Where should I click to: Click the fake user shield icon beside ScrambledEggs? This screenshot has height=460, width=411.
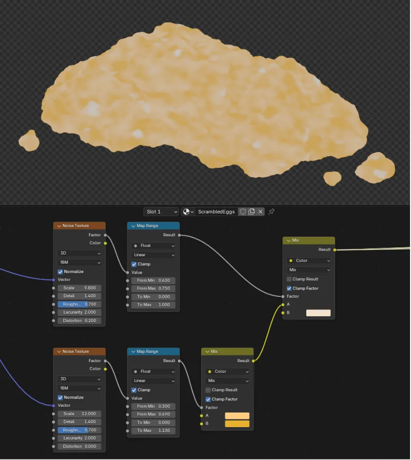[x=243, y=212]
